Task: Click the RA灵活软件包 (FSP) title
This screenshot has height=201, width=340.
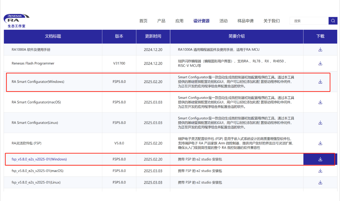Action: click(x=27, y=143)
